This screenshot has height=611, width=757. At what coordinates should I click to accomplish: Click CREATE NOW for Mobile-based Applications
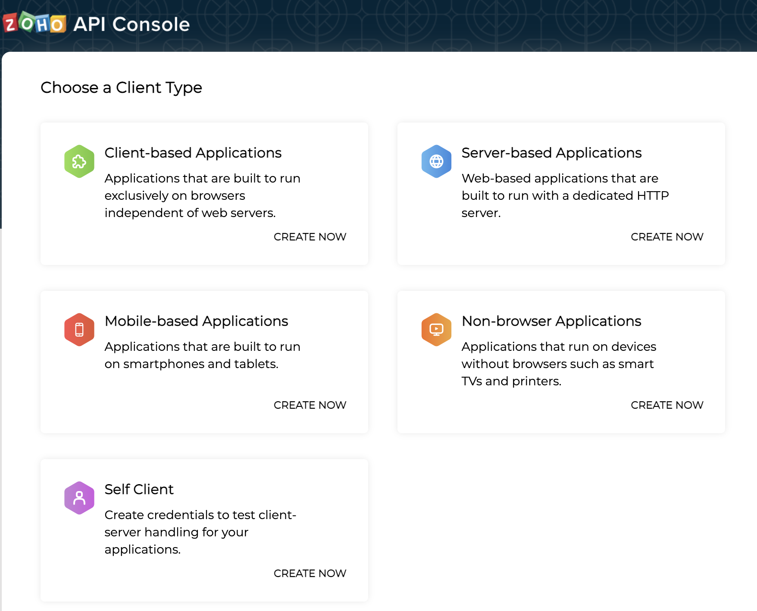[x=310, y=405]
